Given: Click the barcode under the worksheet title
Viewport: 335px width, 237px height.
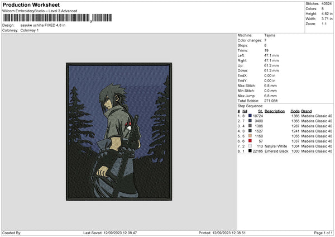Looking at the screenshot, I should [58, 18].
